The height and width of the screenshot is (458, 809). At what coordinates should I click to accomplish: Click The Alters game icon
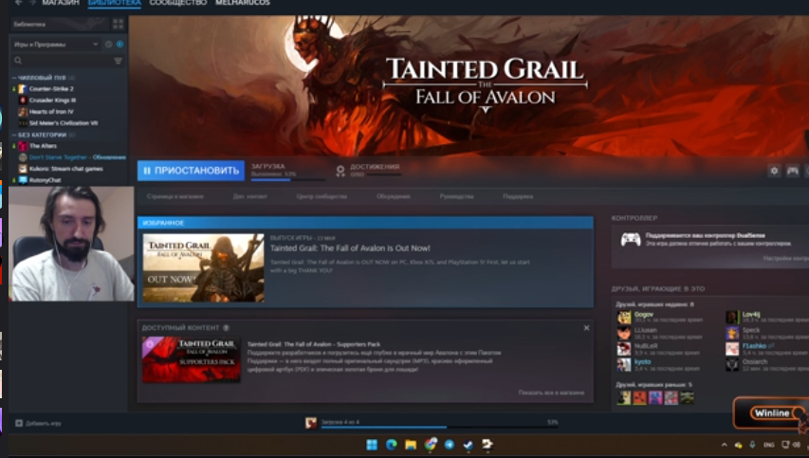[x=23, y=146]
